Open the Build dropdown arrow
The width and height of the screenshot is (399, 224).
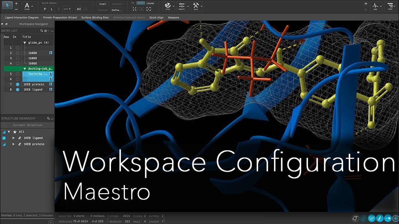point(202,6)
